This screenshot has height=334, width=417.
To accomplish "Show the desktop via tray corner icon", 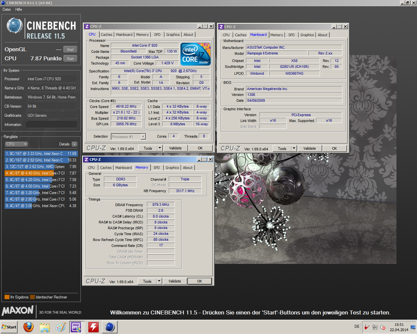I will click(x=413, y=327).
